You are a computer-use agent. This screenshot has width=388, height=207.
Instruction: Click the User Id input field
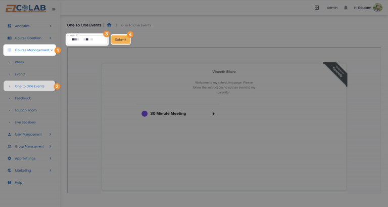click(87, 39)
